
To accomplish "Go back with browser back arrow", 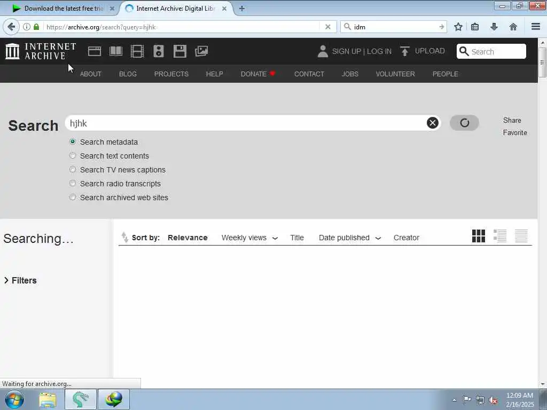I will coord(11,27).
